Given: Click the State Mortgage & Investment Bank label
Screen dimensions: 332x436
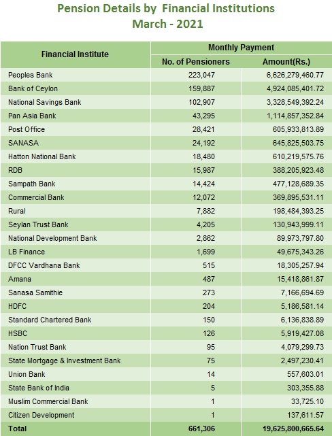Looking at the screenshot, I should coord(64,361).
